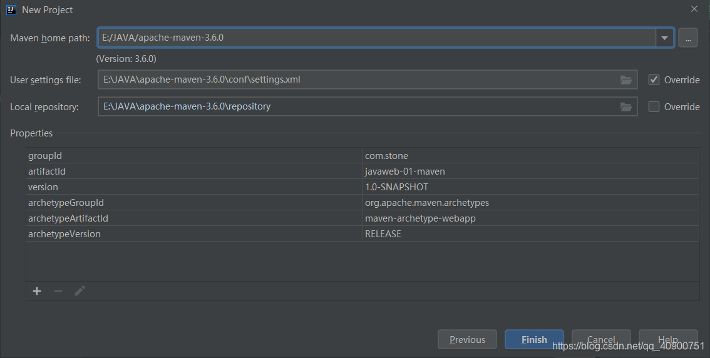The image size is (710, 358).
Task: Click Maven home path text field
Action: point(377,38)
